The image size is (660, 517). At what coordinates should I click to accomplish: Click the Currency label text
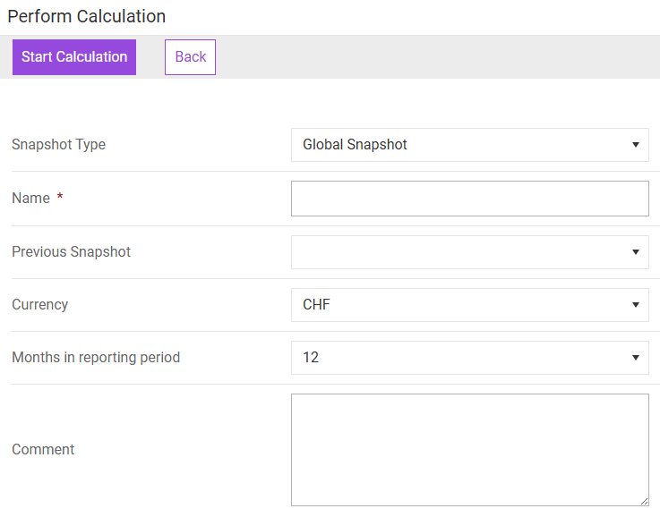(39, 305)
